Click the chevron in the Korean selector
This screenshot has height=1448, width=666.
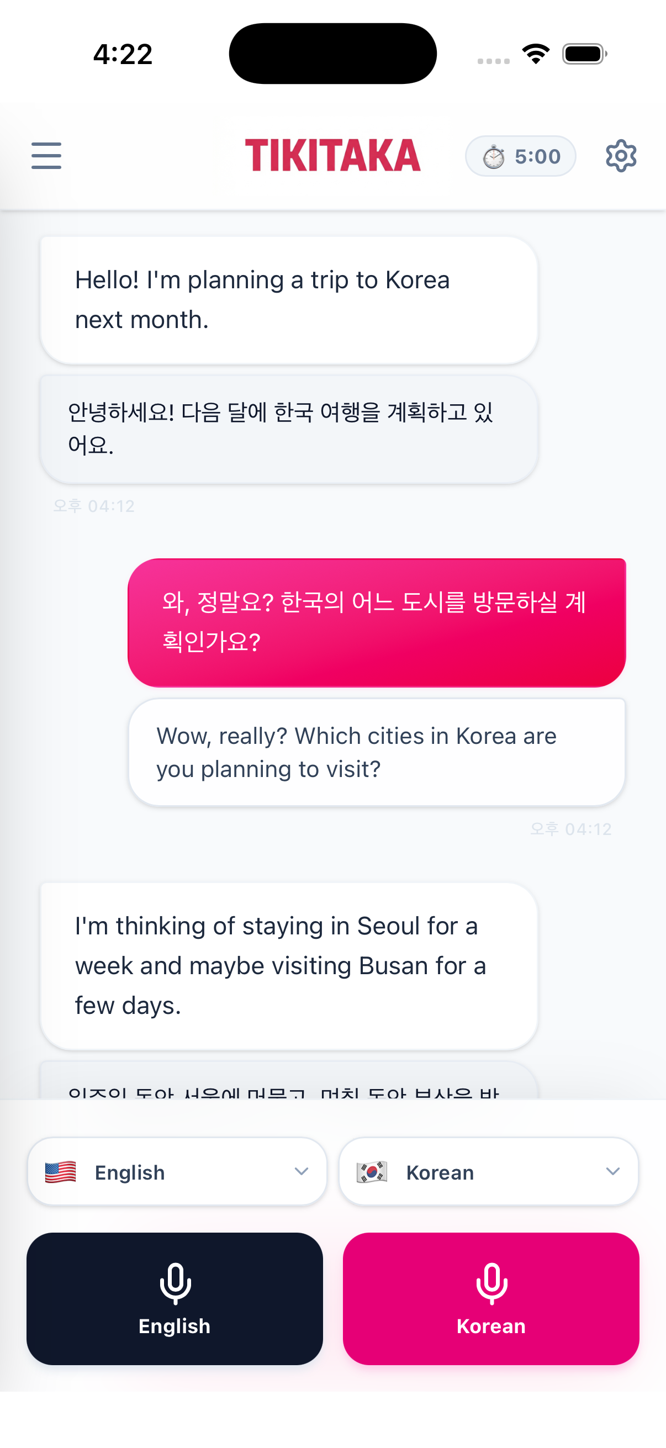[x=612, y=1171]
